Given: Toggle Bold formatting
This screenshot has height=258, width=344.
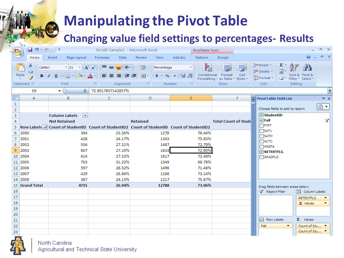Looking at the screenshot, I should [x=42, y=76].
